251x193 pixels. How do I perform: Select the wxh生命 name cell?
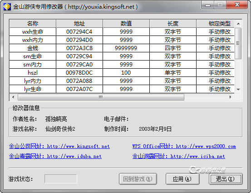tap(33, 31)
